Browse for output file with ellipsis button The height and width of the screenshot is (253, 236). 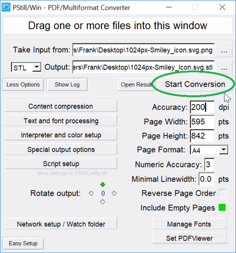click(x=224, y=67)
